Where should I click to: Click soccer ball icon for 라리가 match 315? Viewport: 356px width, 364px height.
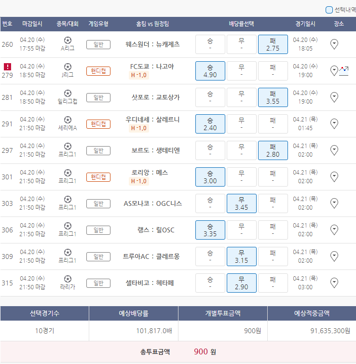(x=68, y=279)
